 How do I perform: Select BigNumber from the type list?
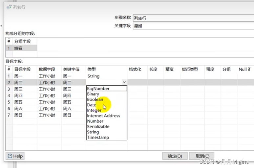coord(107,89)
